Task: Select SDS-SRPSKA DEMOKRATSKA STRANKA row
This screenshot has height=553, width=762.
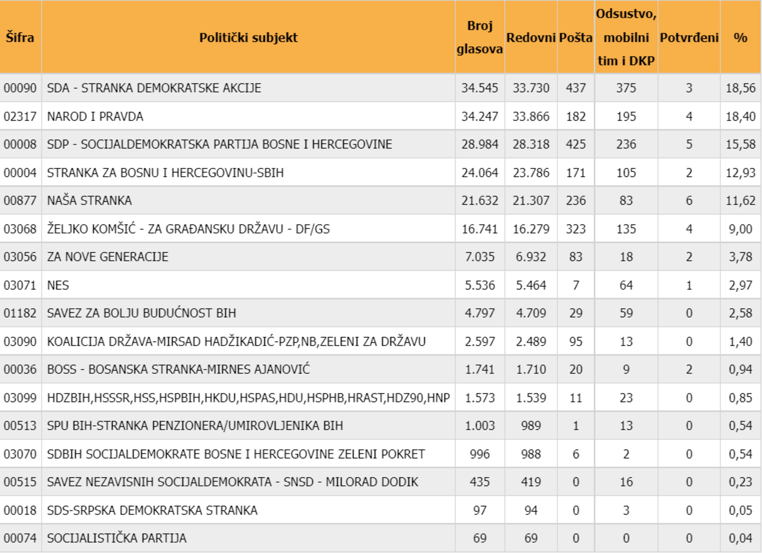Action: coord(152,511)
